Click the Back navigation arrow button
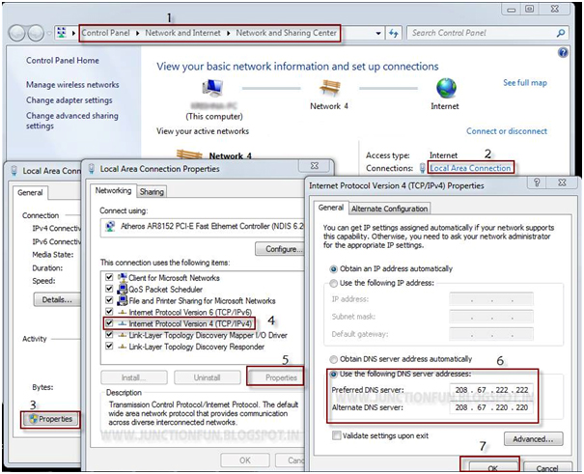 (17, 33)
